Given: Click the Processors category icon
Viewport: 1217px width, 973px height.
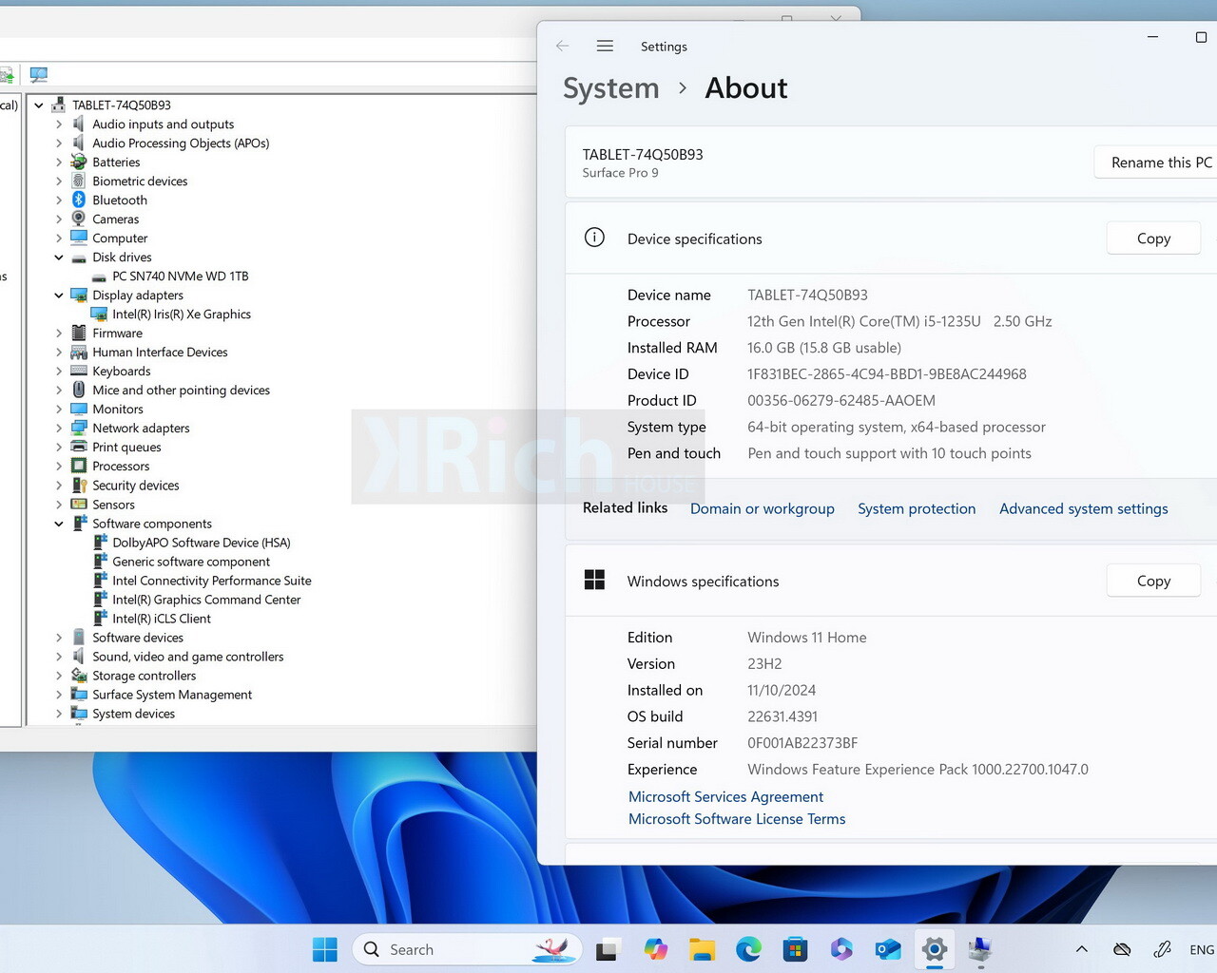Looking at the screenshot, I should point(79,466).
